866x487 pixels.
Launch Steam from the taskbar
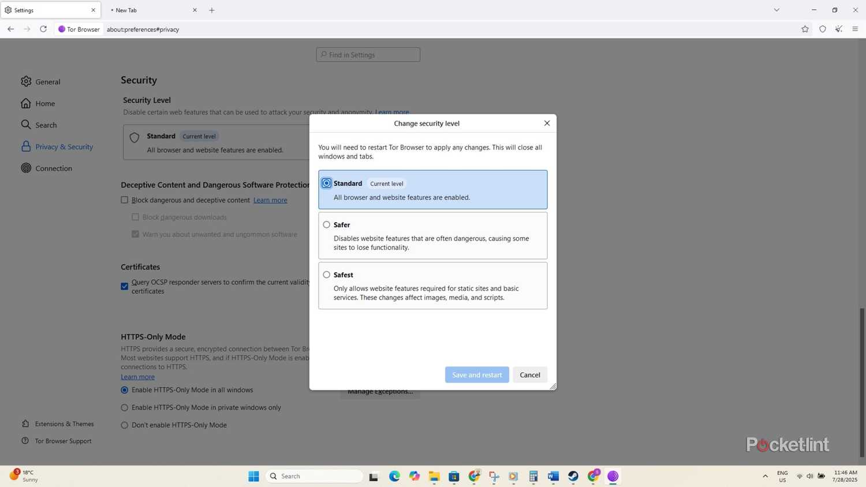[573, 476]
